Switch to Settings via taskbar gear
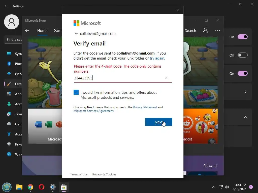The height and width of the screenshot is (193, 258). point(52,187)
